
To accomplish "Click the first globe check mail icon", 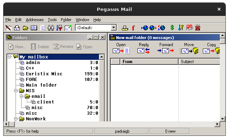I will (x=145, y=28).
